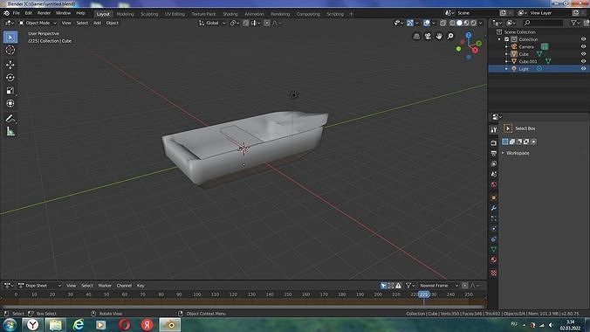This screenshot has width=590, height=332.
Task: Choose the Move tool
Action: point(10,65)
